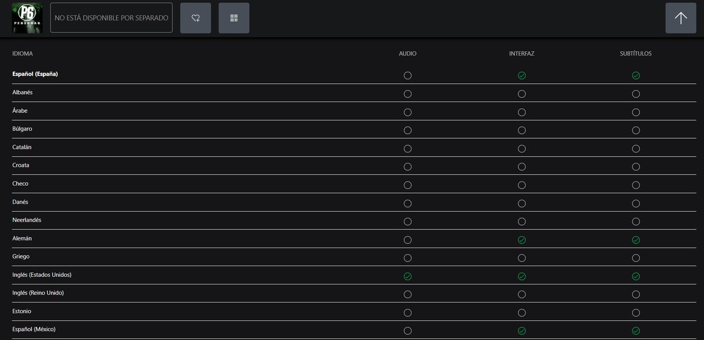Select the Neerlandés language label
This screenshot has width=704, height=340.
[x=27, y=220]
